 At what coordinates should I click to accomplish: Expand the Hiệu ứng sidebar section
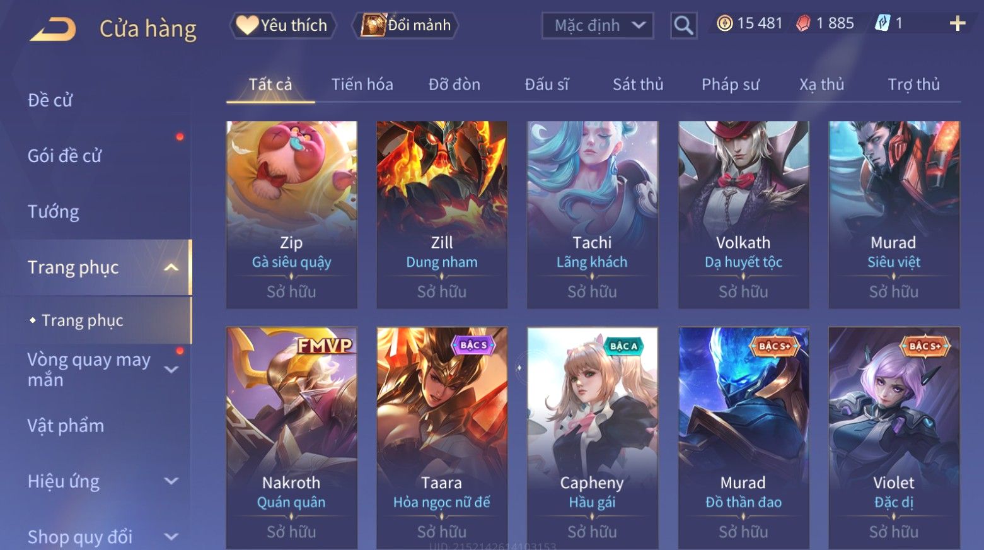(171, 481)
